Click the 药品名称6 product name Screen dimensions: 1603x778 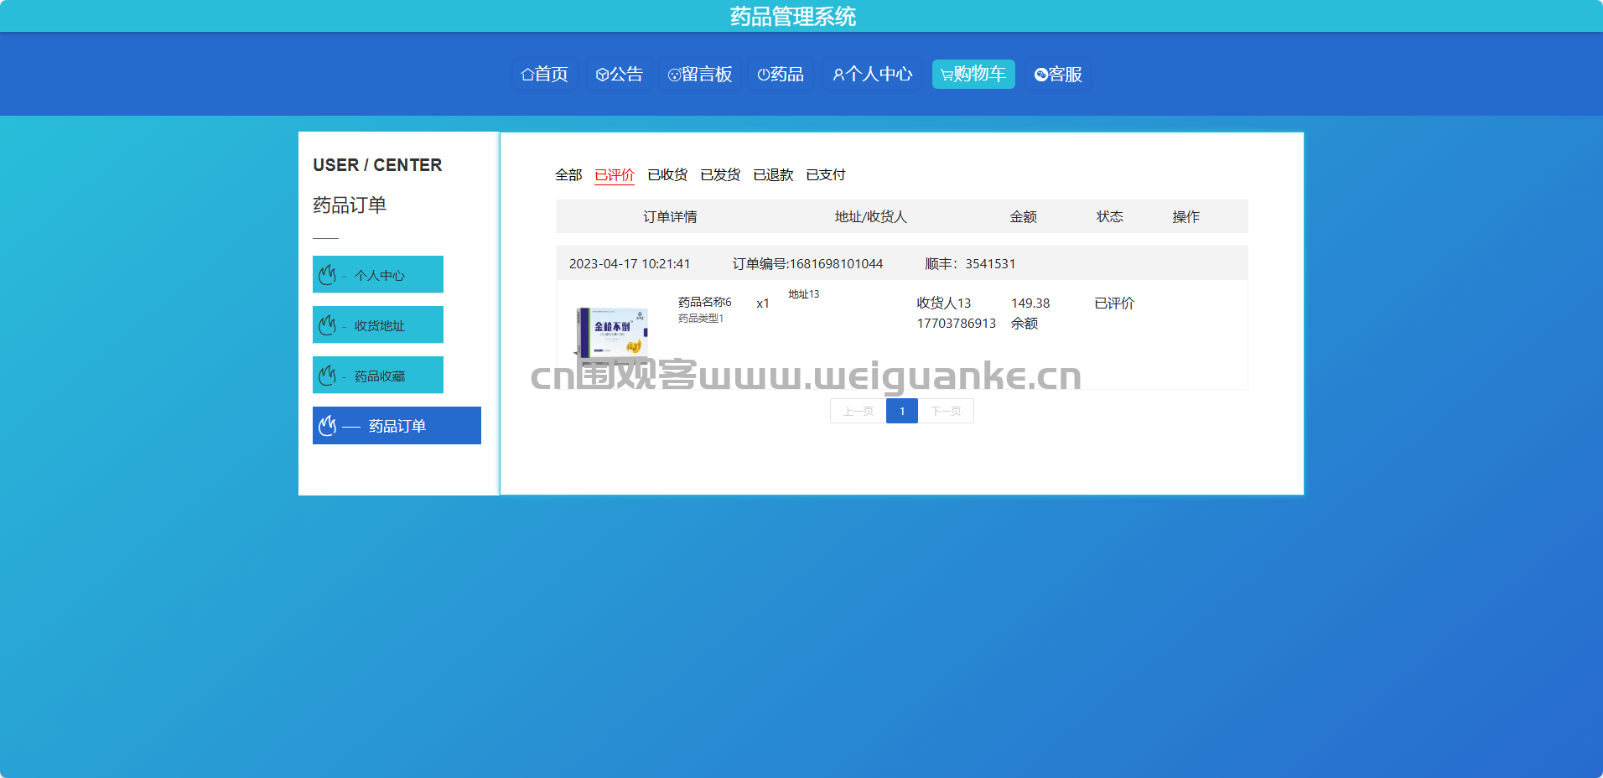[704, 302]
